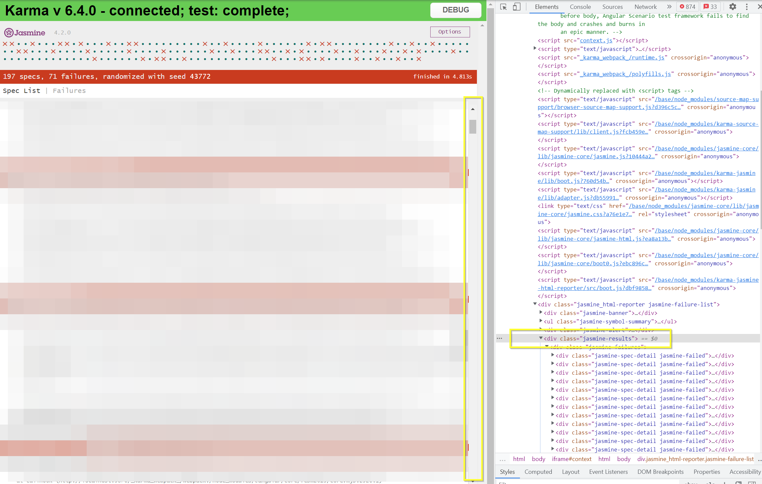
Task: Click the Jasmine logo
Action: [25, 33]
